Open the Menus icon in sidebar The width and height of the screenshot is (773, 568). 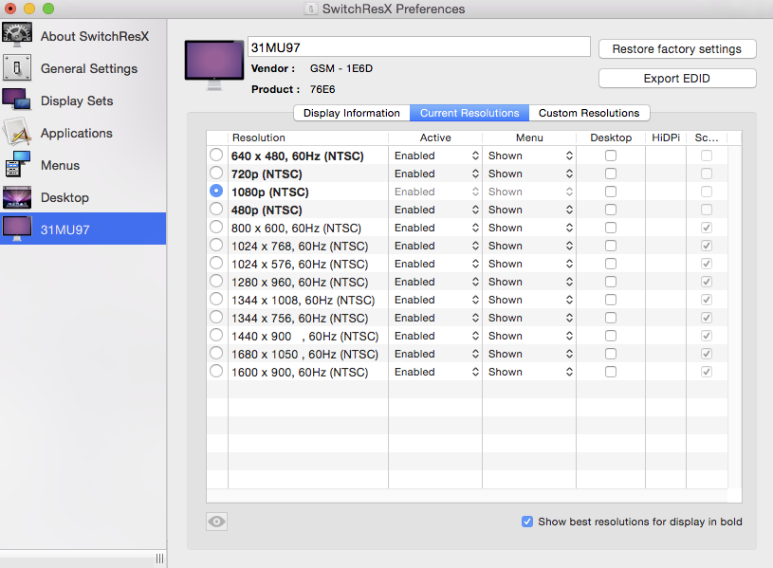coord(17,164)
